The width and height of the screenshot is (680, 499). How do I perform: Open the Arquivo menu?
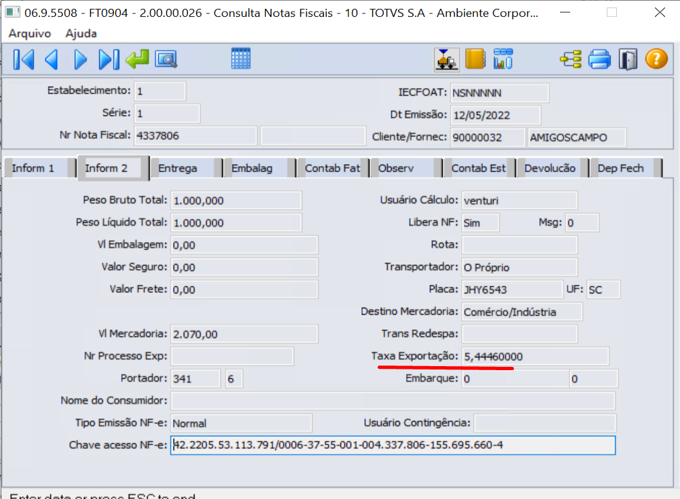[30, 33]
